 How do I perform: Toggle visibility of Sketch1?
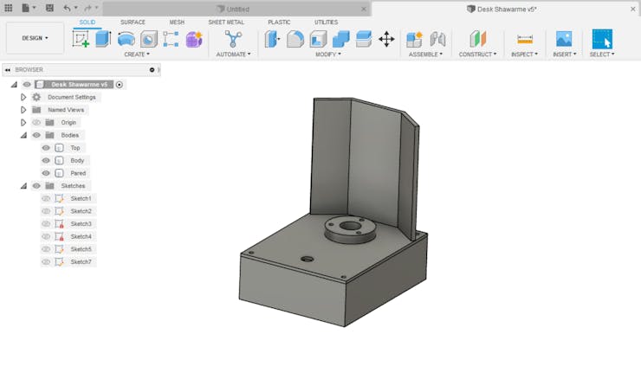click(x=46, y=199)
